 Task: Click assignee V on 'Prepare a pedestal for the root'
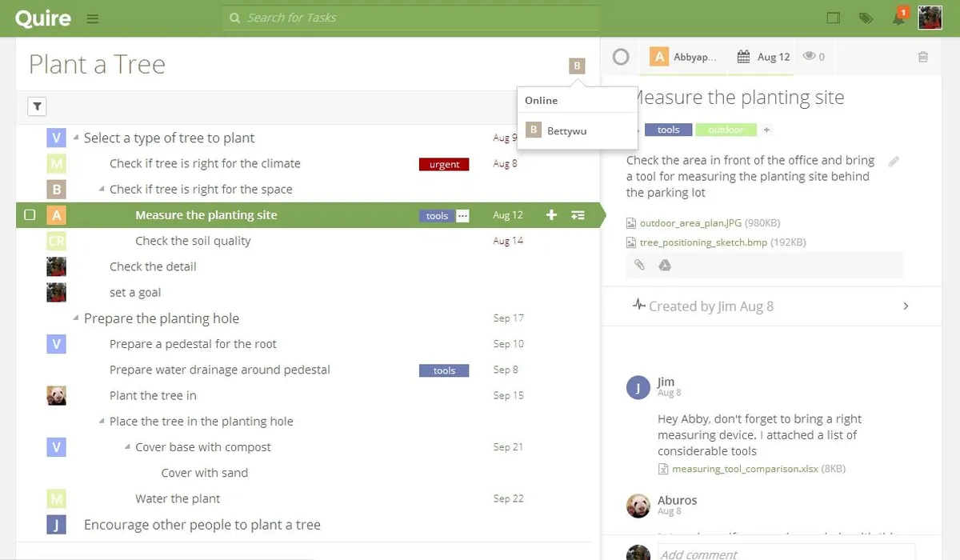tap(56, 344)
